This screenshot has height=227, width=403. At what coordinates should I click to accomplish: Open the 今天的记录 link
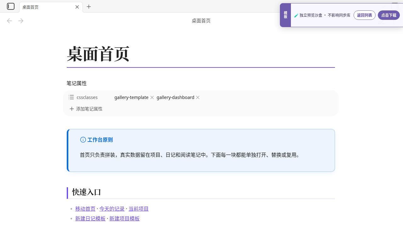pos(112,209)
